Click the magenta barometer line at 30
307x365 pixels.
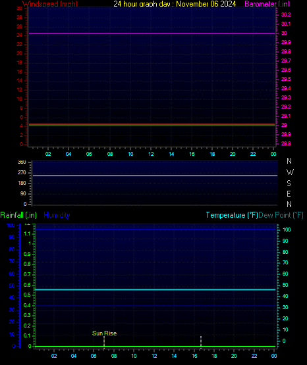152,34
